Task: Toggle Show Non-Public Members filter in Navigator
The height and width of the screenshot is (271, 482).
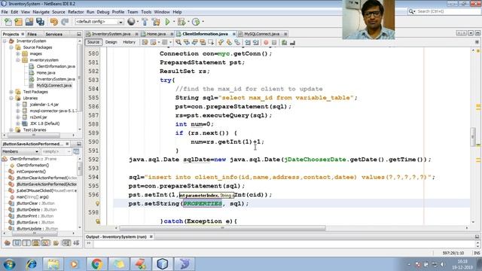Action: click(36, 243)
